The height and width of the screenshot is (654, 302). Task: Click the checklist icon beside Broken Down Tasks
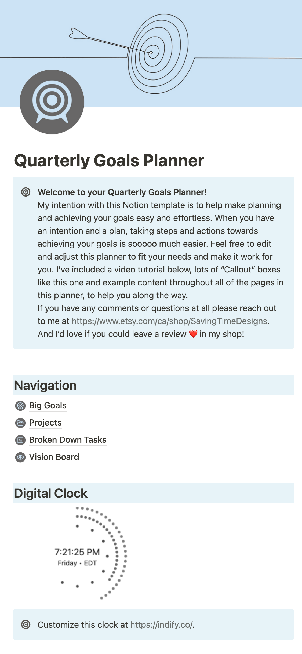coord(20,440)
